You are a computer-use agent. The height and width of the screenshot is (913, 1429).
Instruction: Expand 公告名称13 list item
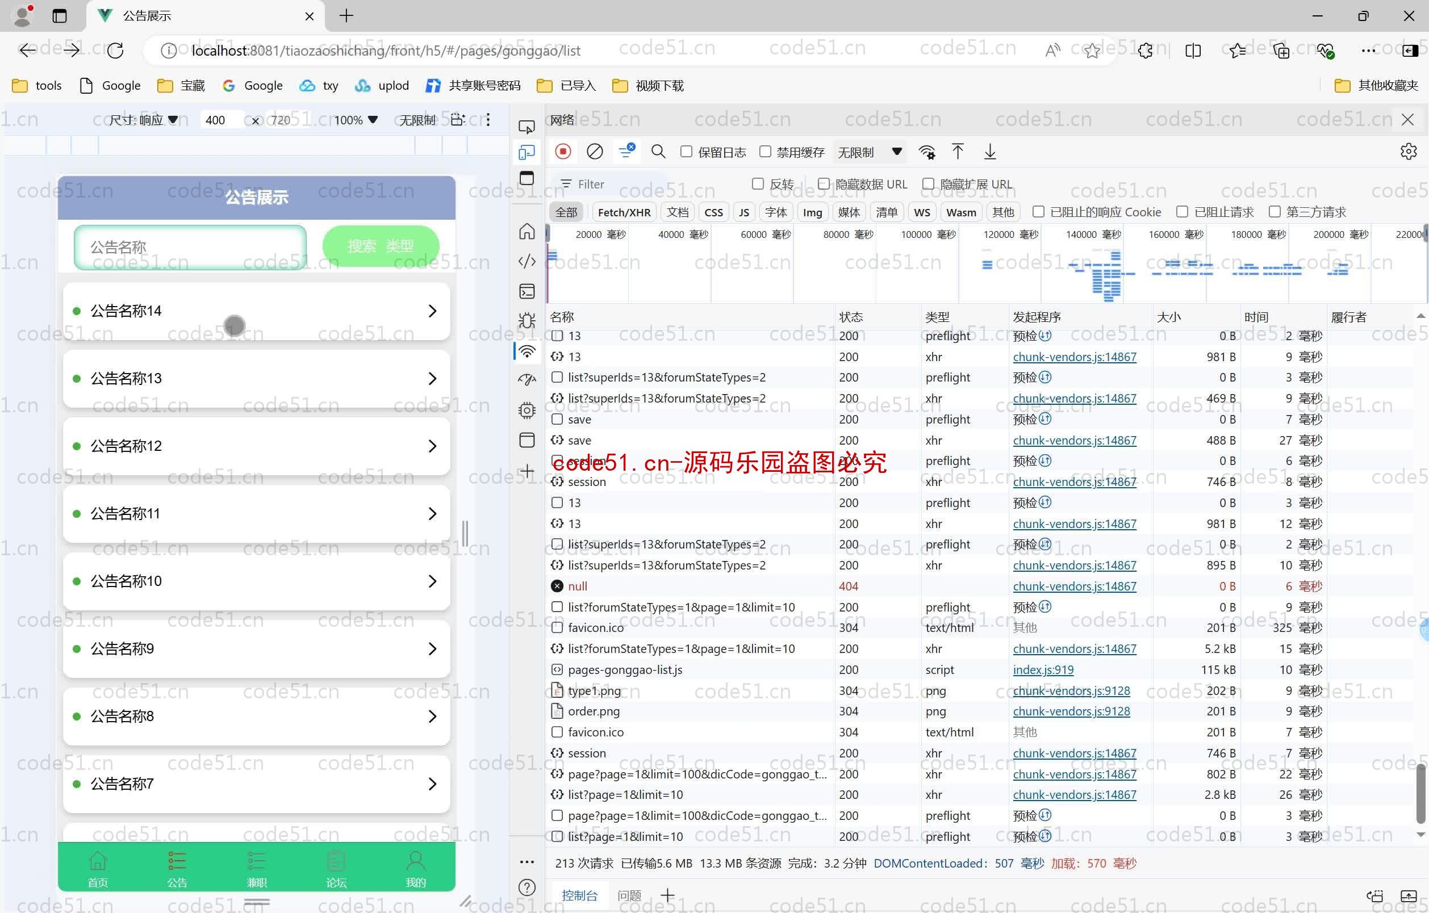tap(256, 379)
